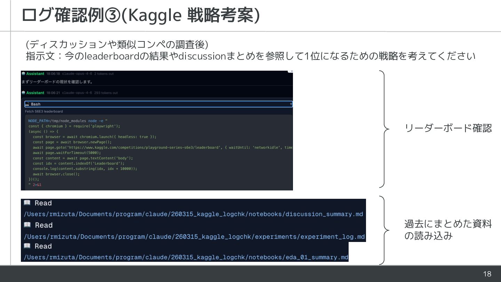This screenshot has height=282, width=501.
Task: Click the second 'Assistant' name label
Action: [x=35, y=93]
